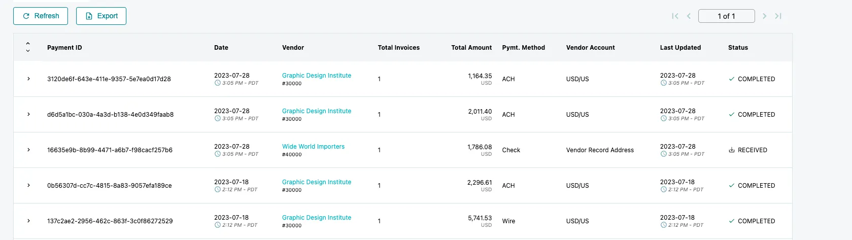Sort by Total Invoices column header
Viewport: 852px width, 240px height.
399,48
